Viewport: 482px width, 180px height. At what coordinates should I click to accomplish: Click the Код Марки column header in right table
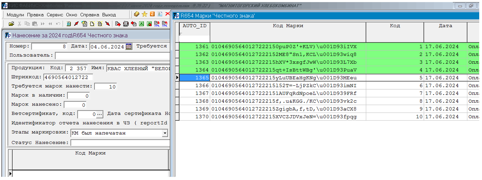288,26
